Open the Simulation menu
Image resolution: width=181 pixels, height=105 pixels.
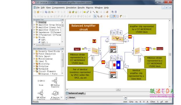click(71, 8)
